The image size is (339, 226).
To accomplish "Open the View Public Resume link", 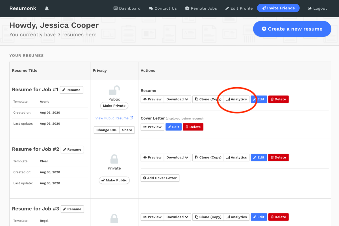I will [114, 118].
